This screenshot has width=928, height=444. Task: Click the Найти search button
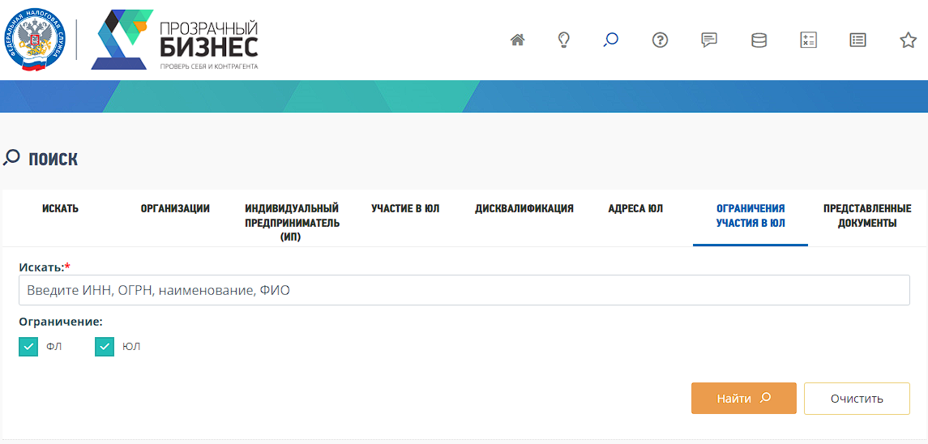click(744, 399)
